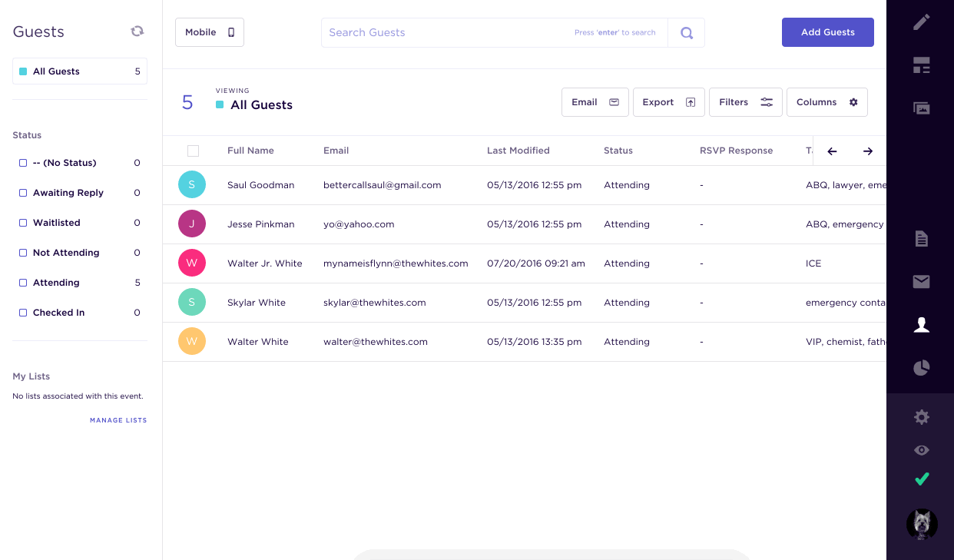Click Walter Jr. White's avatar circle
The width and height of the screenshot is (954, 560).
click(192, 263)
